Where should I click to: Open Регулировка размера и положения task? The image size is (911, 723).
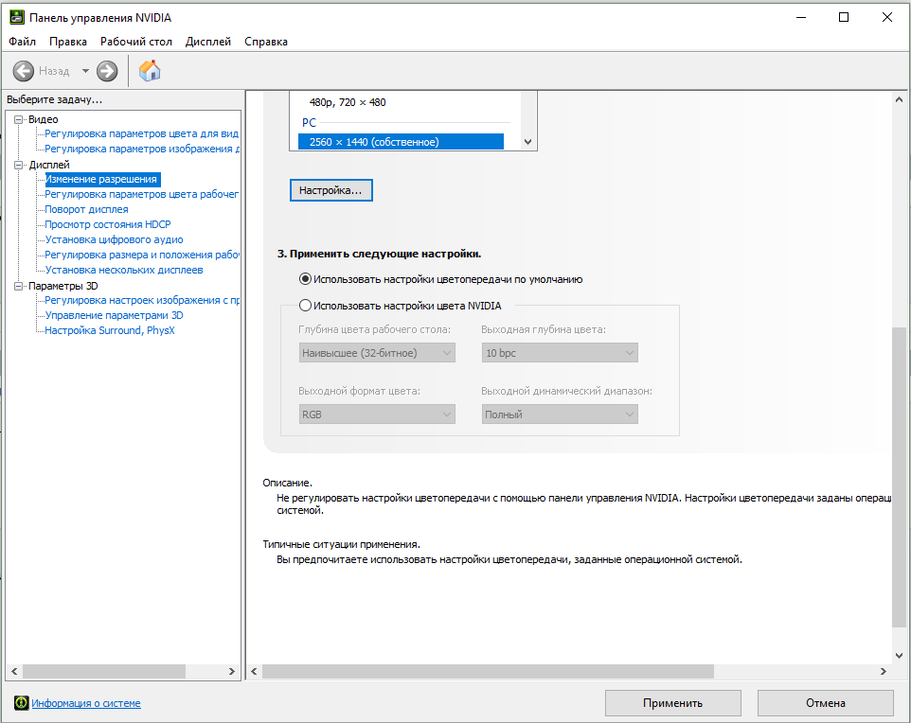(x=142, y=255)
